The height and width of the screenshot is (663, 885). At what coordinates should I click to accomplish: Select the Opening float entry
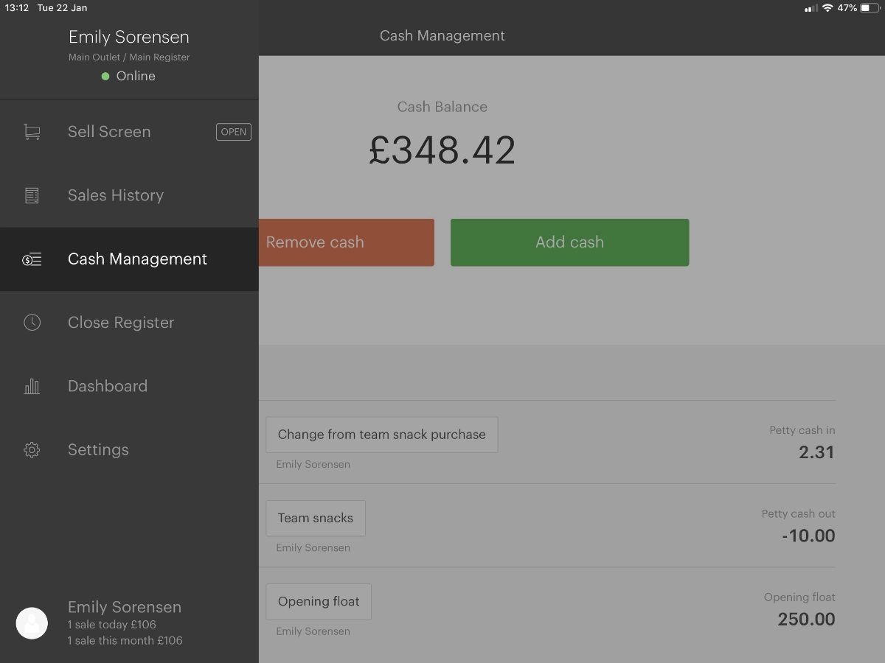tap(319, 601)
